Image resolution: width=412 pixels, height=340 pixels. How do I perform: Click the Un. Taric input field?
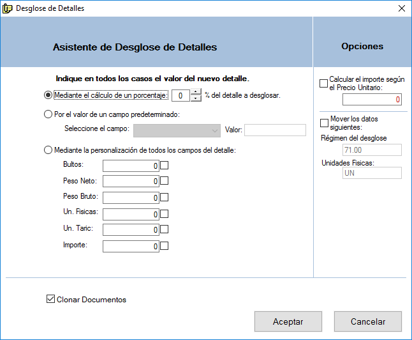[x=130, y=229]
